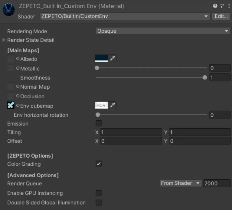232x210 pixels.
Task: Click the Env horizontal rotation slider handle
Action: [98, 115]
